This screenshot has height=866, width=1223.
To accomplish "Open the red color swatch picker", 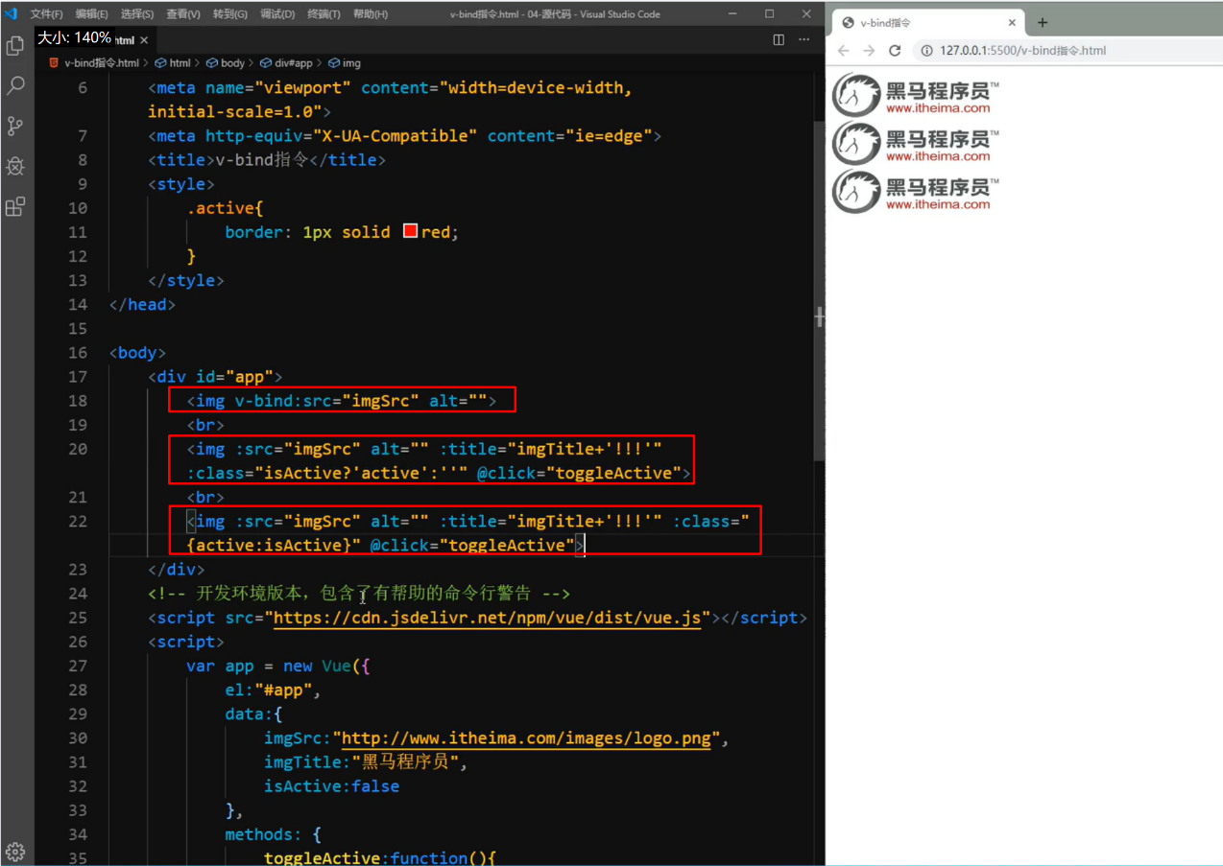I will tap(410, 231).
